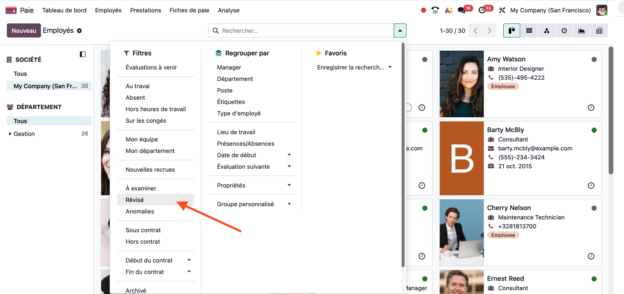Viewport: 624px width, 294px height.
Task: Switch to the activity view
Action: (x=564, y=31)
